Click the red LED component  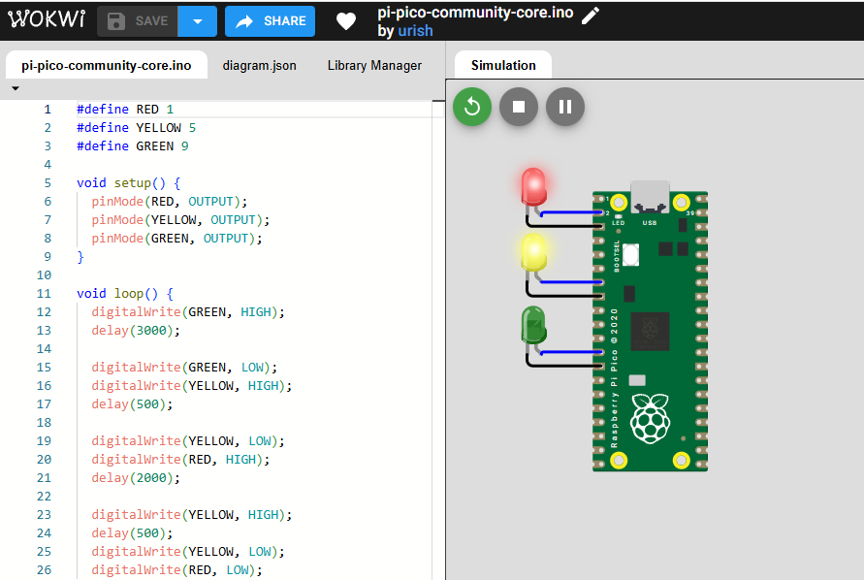[533, 187]
